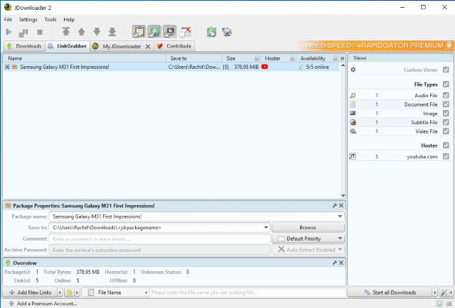Expand the Samsung Galaxy M31 package row
455x308 pixels.
(x=7, y=67)
